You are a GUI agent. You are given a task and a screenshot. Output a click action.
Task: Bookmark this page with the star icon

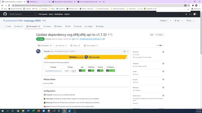pos(189,5)
